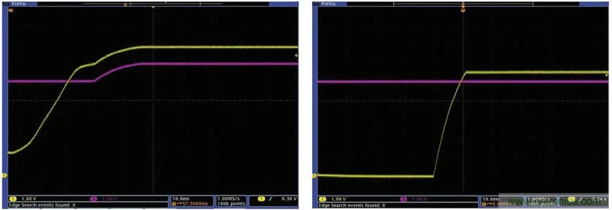Click trigger level arrow at right scope edge

[x=606, y=74]
